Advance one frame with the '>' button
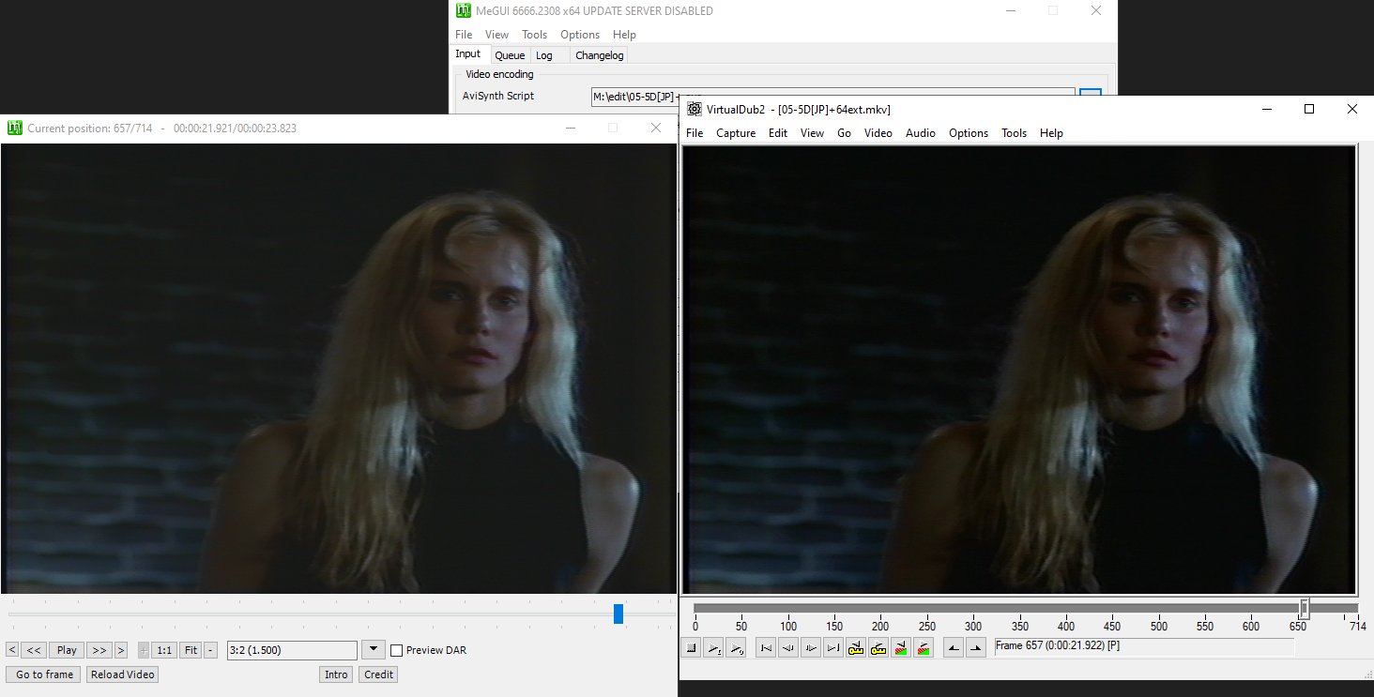 pos(121,650)
